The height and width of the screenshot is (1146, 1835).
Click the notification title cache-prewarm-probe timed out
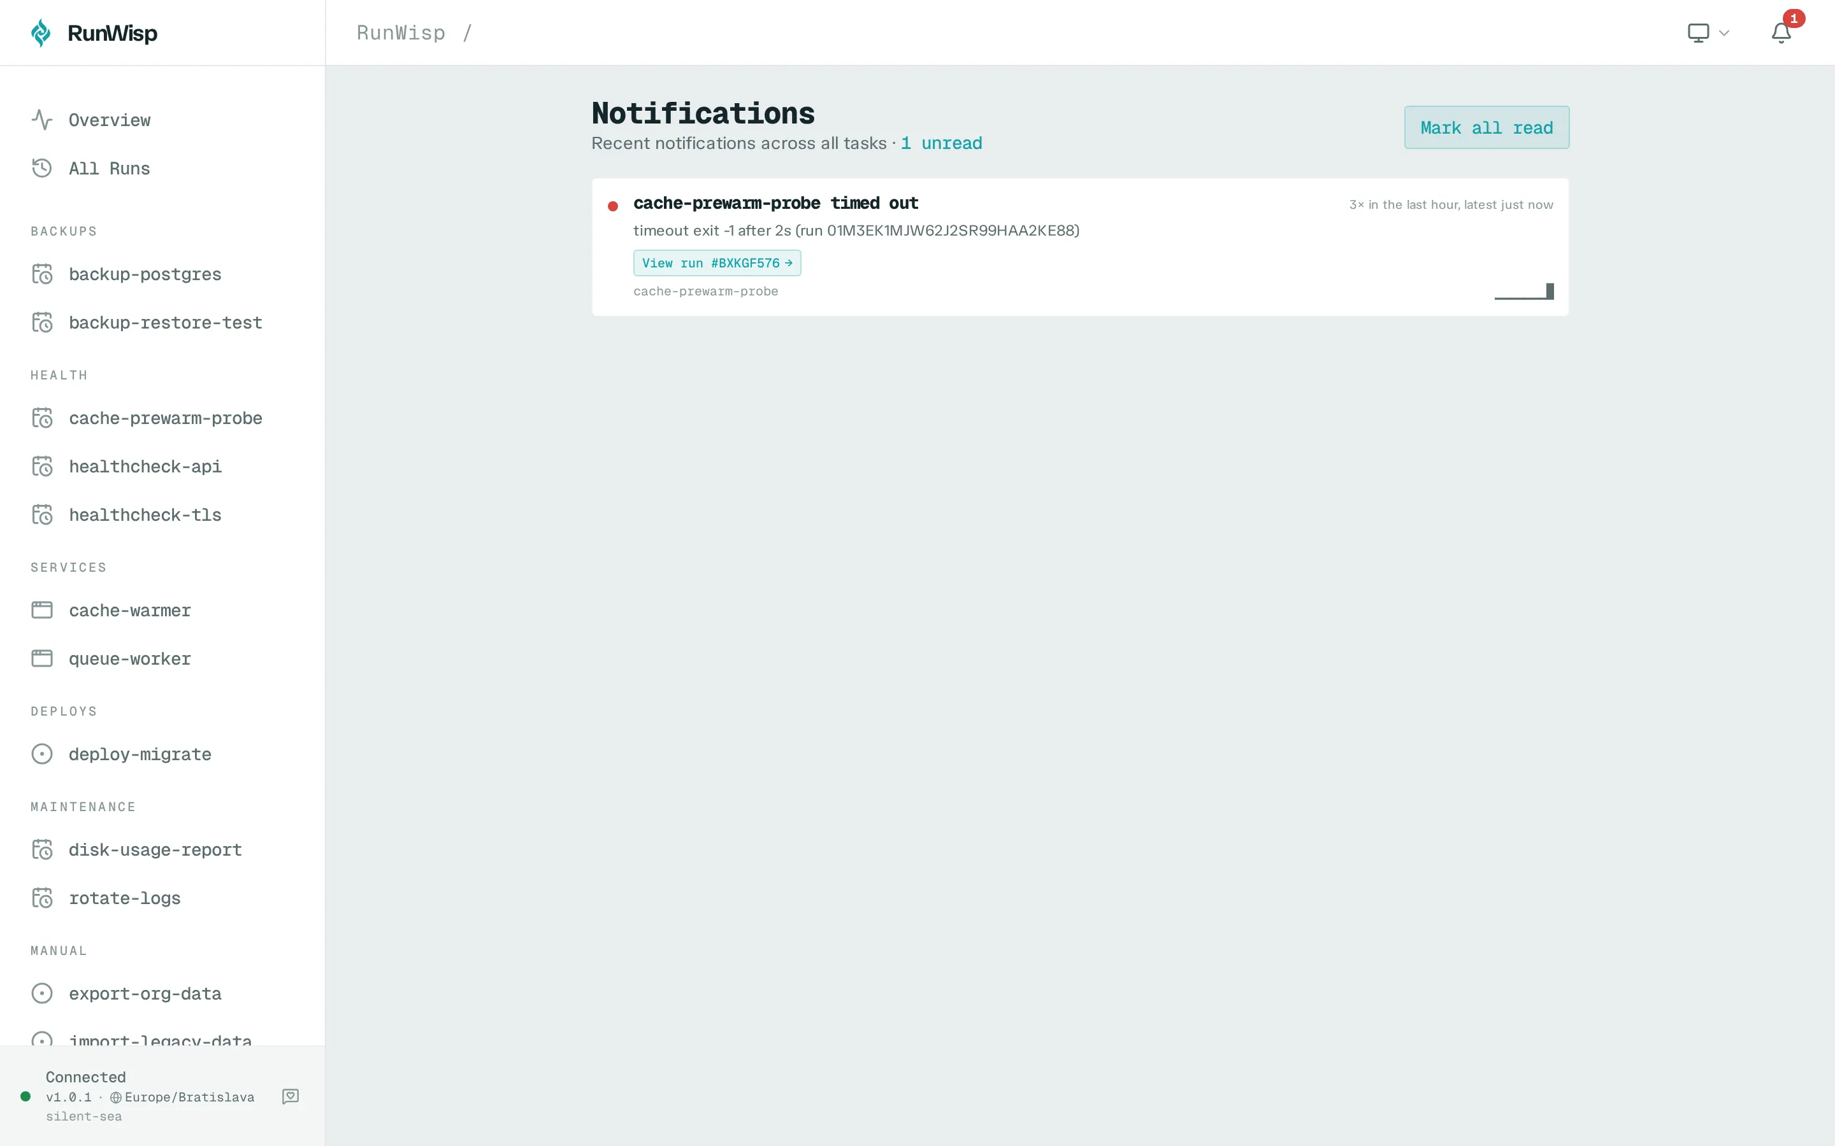[x=775, y=203]
